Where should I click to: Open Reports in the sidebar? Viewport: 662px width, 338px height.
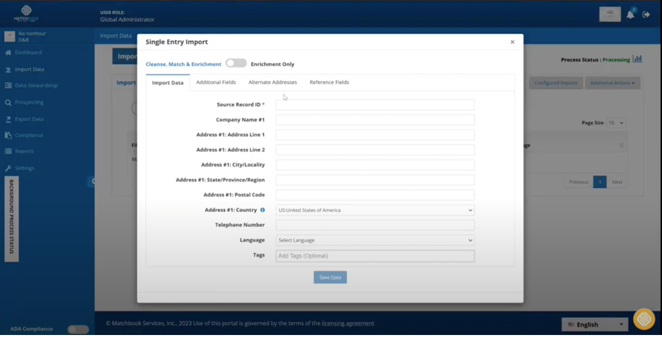coord(24,152)
